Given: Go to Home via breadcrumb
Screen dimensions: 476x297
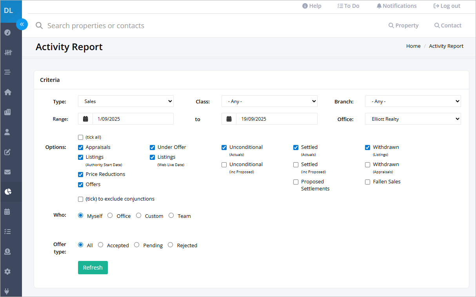Looking at the screenshot, I should click(413, 46).
